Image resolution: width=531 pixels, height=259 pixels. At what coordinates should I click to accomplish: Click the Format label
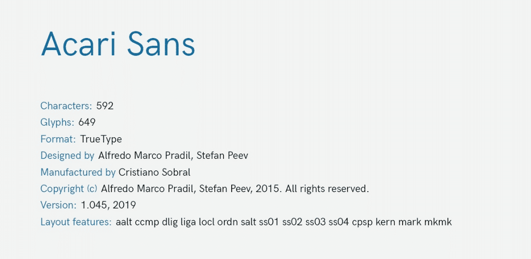(x=58, y=140)
